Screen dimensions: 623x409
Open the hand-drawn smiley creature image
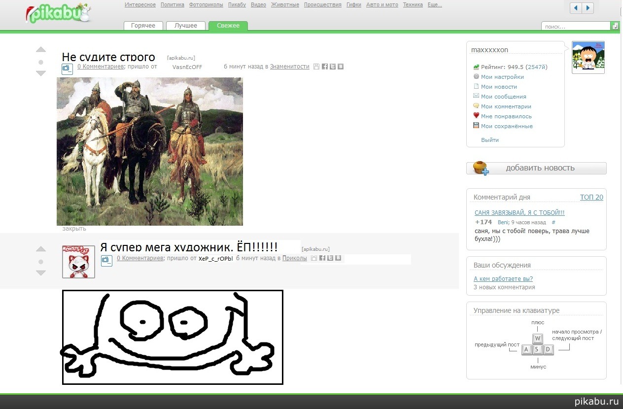point(173,337)
